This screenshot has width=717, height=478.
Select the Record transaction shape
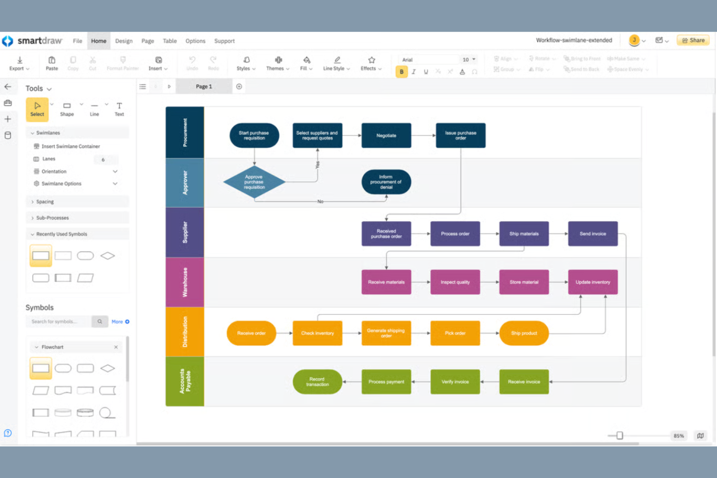[x=317, y=382]
